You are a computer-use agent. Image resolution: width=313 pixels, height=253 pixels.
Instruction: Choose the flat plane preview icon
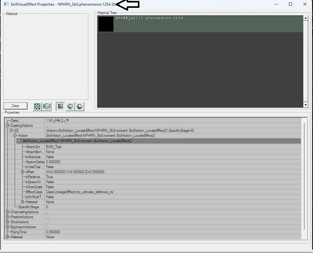60,106
